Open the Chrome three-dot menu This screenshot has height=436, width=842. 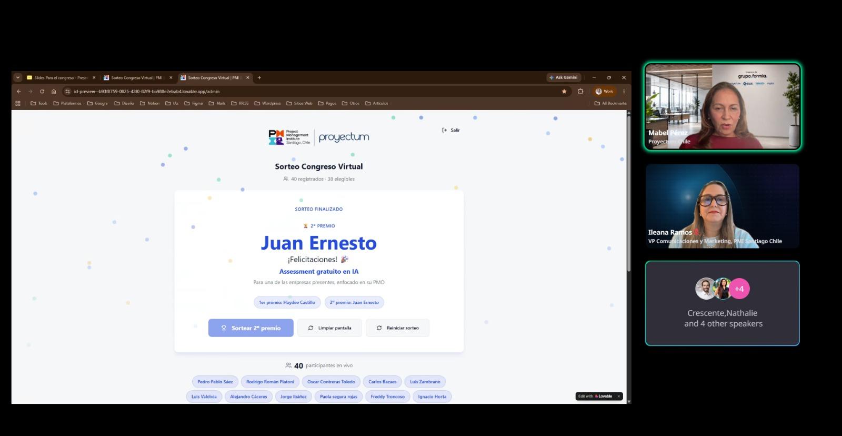click(x=624, y=91)
